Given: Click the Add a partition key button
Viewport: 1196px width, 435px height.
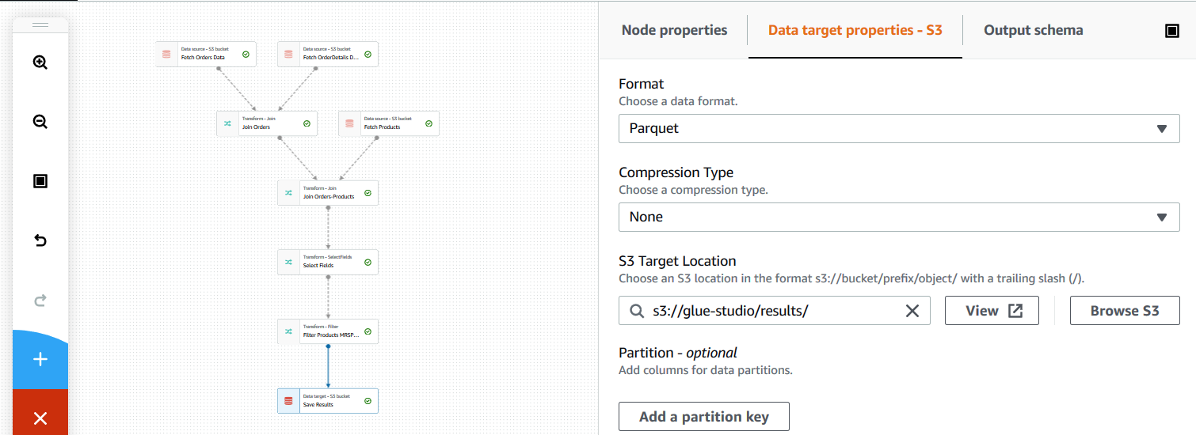Looking at the screenshot, I should click(703, 417).
